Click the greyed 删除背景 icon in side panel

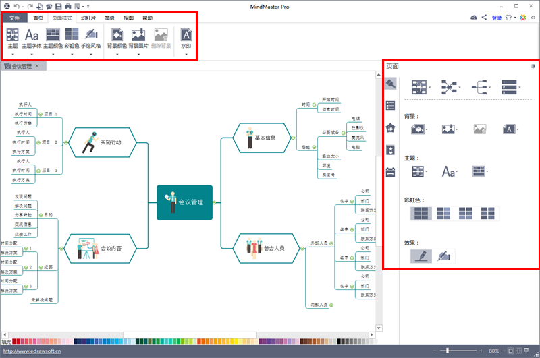[x=480, y=129]
